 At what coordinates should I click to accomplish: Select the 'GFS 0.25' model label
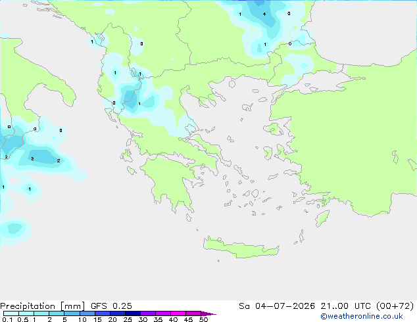(x=111, y=306)
